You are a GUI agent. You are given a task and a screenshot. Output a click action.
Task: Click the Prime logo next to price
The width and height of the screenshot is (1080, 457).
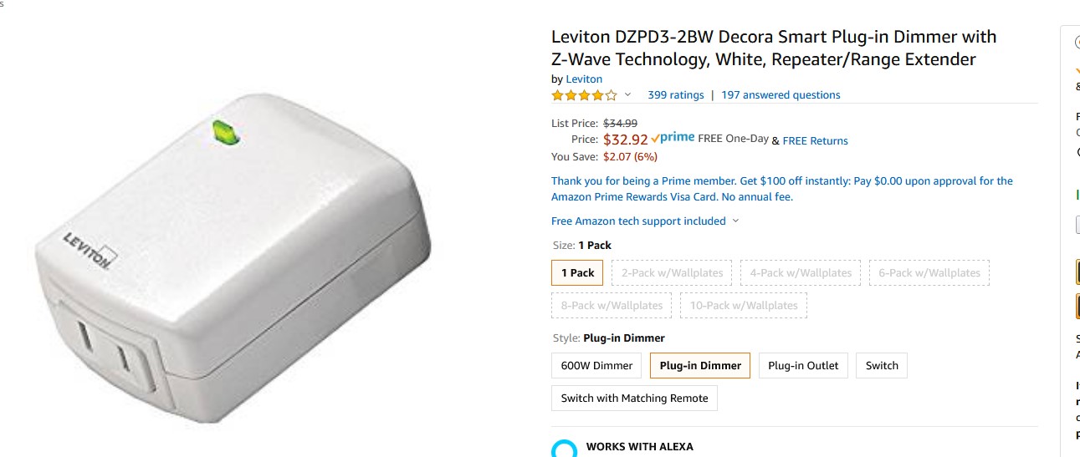click(673, 138)
